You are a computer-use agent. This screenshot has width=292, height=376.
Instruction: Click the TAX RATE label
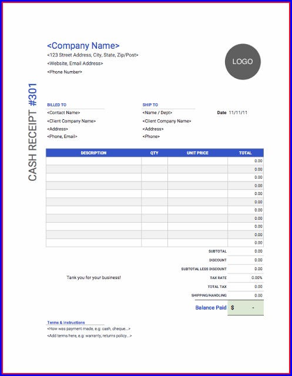coord(218,278)
